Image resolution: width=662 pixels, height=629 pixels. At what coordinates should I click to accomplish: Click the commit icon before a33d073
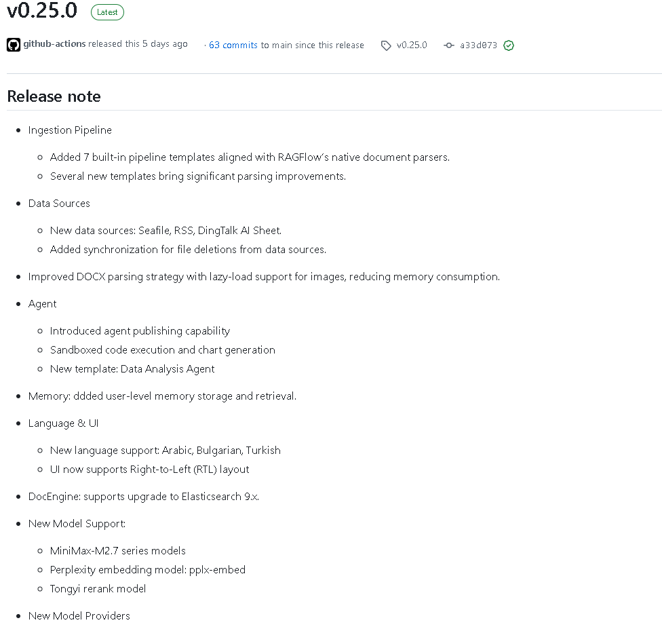(448, 45)
